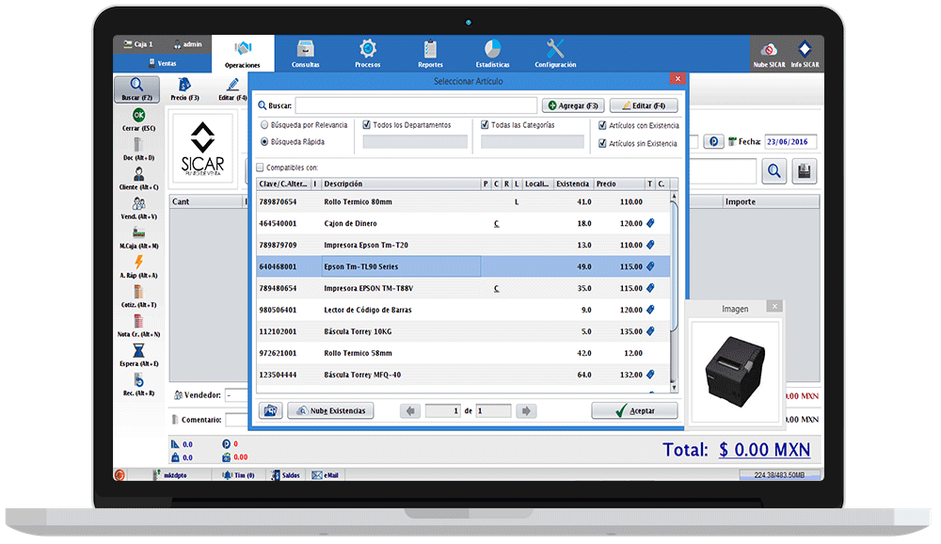Click the price tag icon on Cajon de Dinero row
This screenshot has height=544, width=941.
(650, 223)
